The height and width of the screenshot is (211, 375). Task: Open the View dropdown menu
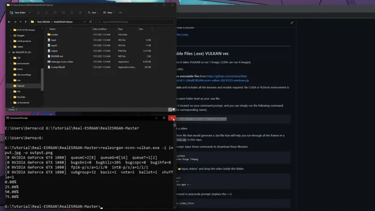click(x=109, y=13)
